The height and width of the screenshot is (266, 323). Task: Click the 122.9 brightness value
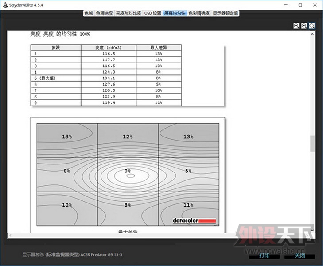[x=109, y=97]
